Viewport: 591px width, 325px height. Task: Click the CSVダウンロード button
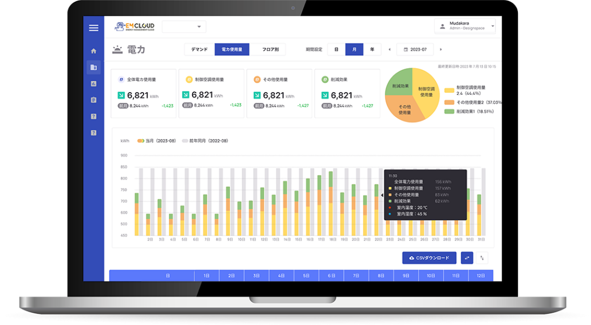coord(429,258)
